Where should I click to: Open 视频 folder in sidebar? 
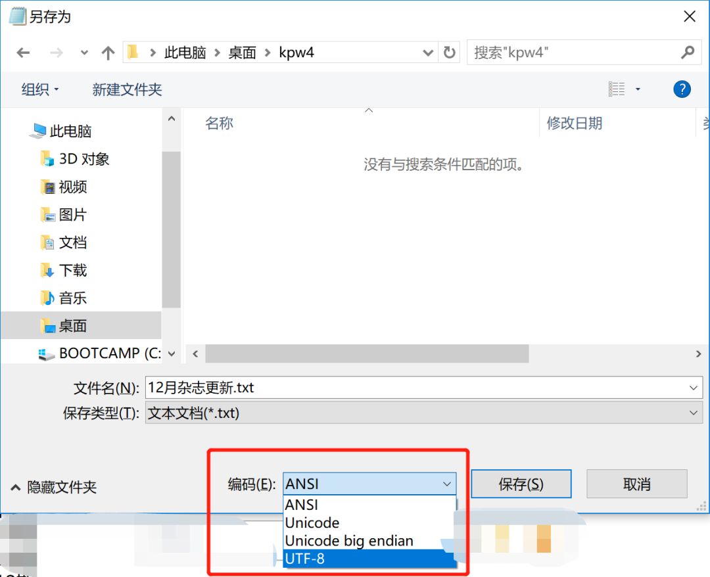[63, 187]
